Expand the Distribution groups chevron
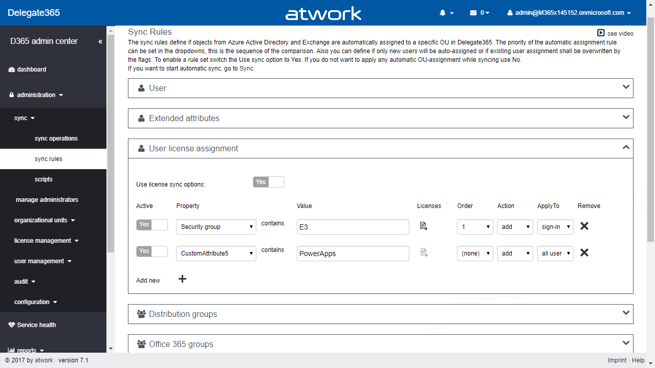The image size is (655, 368). (626, 313)
